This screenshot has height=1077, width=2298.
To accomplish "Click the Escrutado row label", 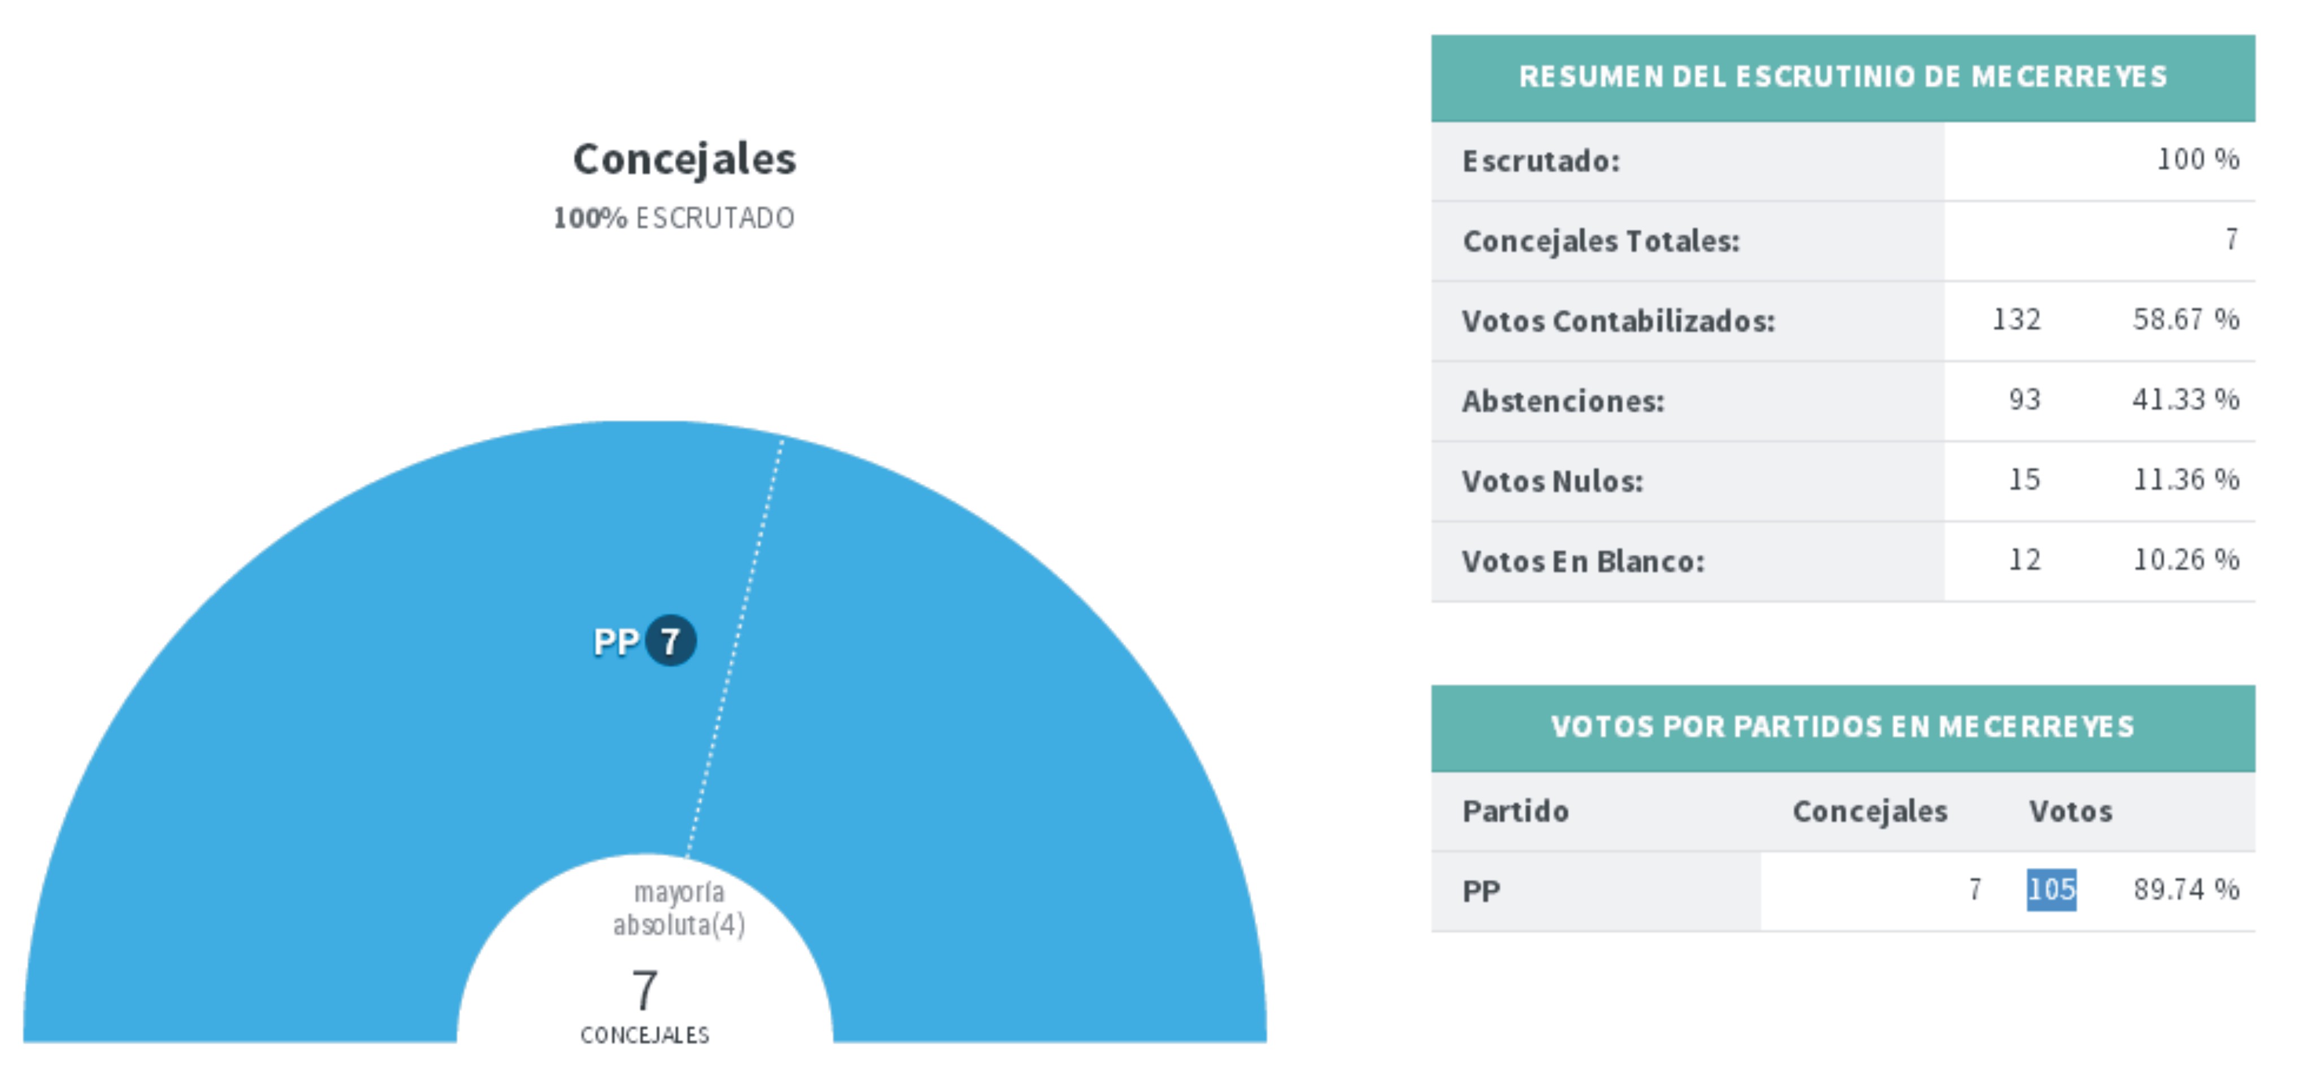I will coord(1541,162).
